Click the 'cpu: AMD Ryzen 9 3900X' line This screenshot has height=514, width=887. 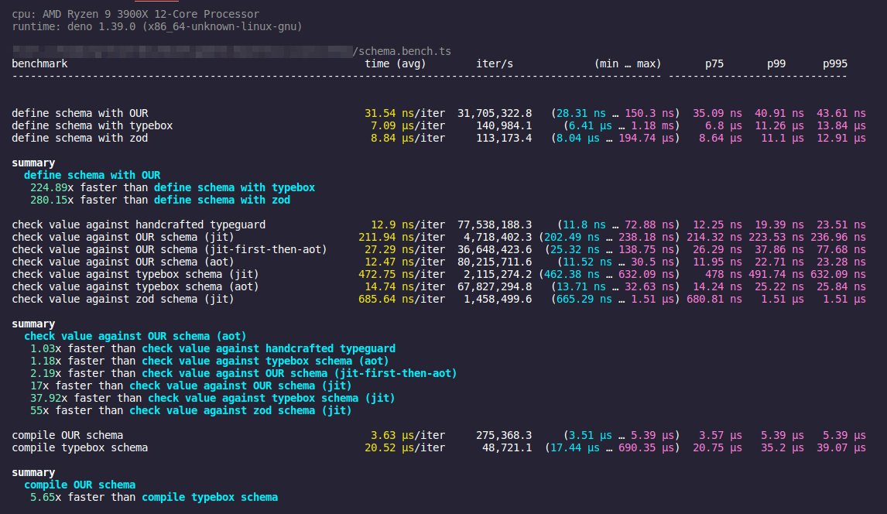[x=135, y=14]
